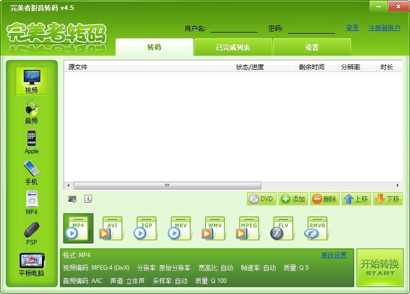Screen dimensions: 410x294
Task: Click horizontal scrollbar right arrow
Action: [397, 186]
